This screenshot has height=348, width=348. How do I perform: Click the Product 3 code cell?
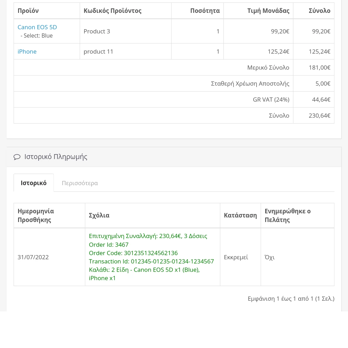[97, 31]
